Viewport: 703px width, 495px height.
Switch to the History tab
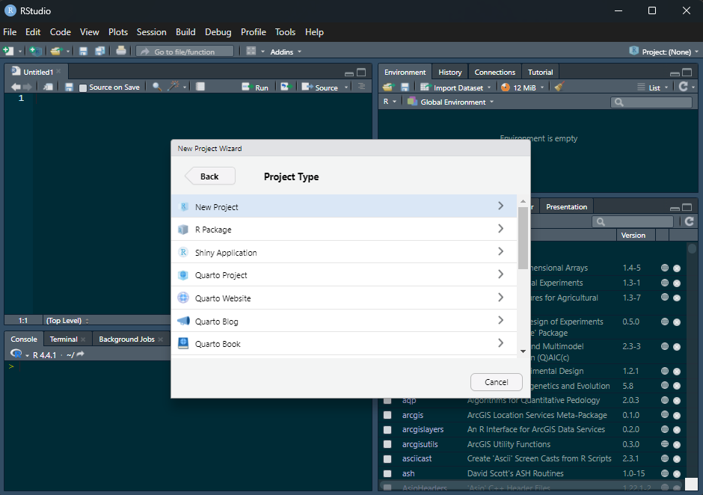pyautogui.click(x=449, y=73)
